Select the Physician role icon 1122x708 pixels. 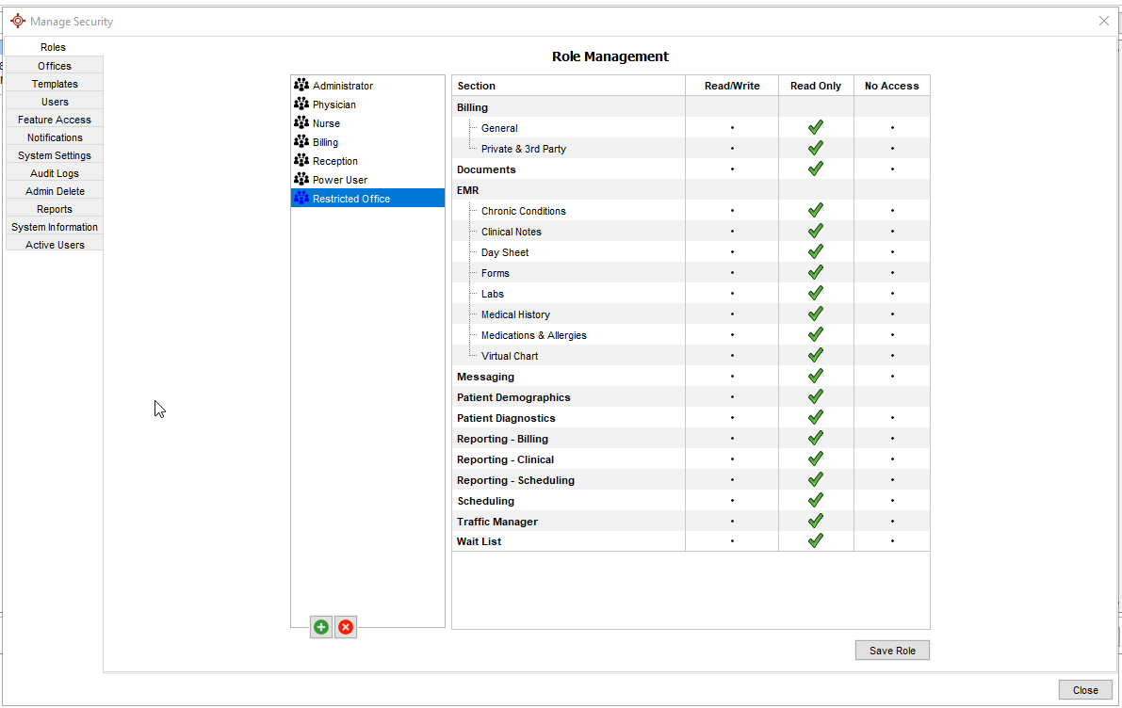coord(301,105)
